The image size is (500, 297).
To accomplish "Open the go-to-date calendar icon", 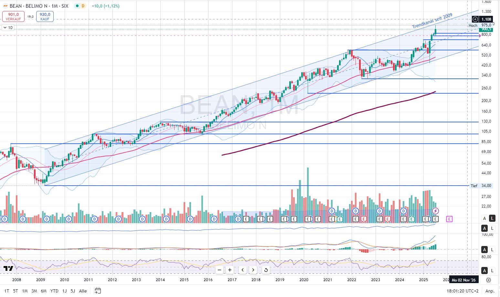I will coord(98,291).
